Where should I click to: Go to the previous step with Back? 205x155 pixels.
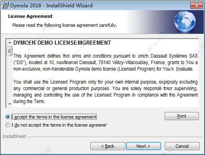[x=108, y=146]
